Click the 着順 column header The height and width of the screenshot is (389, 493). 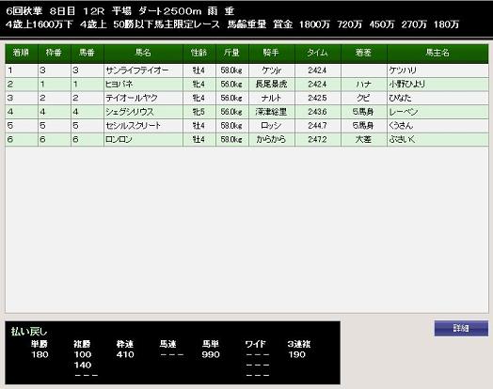pyautogui.click(x=22, y=53)
